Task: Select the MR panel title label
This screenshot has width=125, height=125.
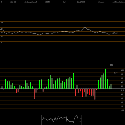Action: [111, 65]
